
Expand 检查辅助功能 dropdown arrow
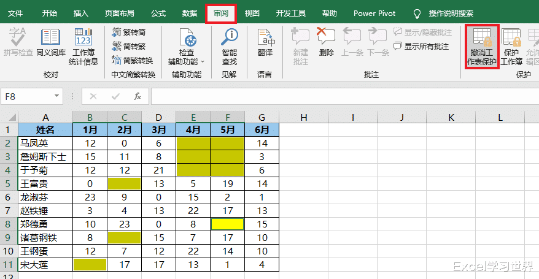pos(203,62)
